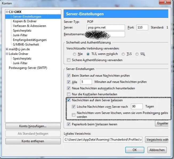Choose SSL as connection security
The image size is (174, 159).
137,54
